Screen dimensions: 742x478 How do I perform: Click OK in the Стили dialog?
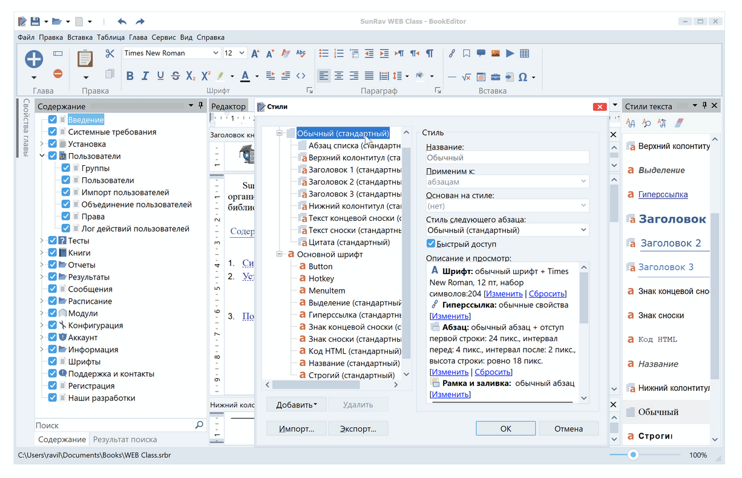click(506, 428)
